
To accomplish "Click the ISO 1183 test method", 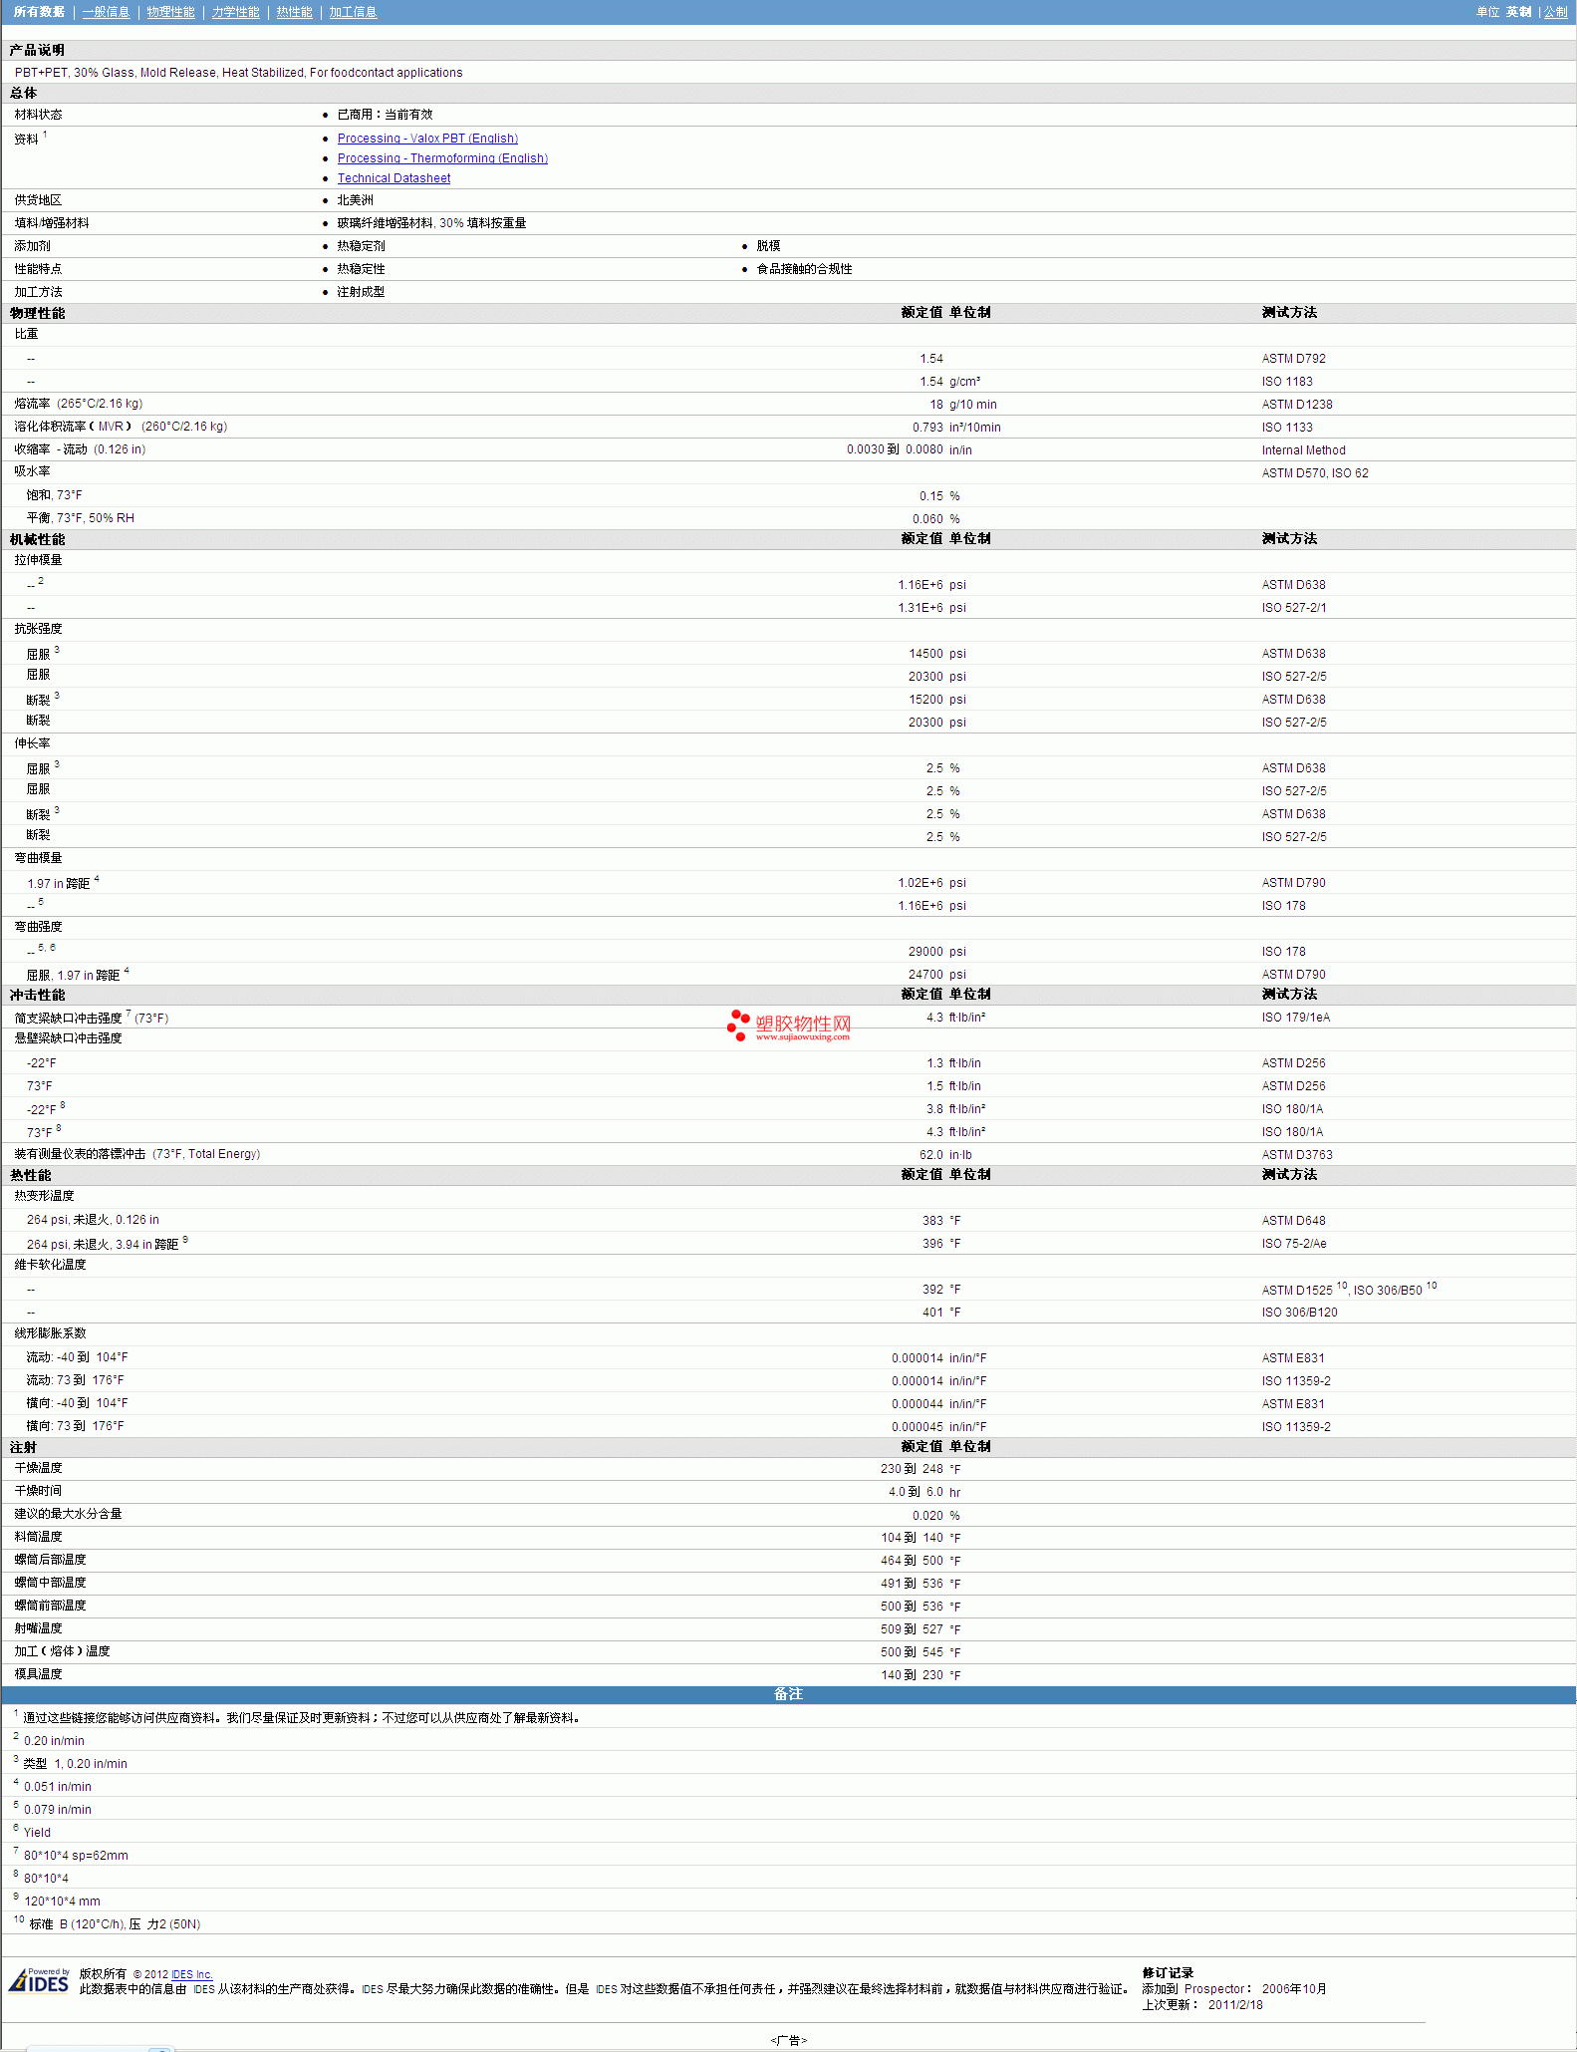I will point(1287,382).
